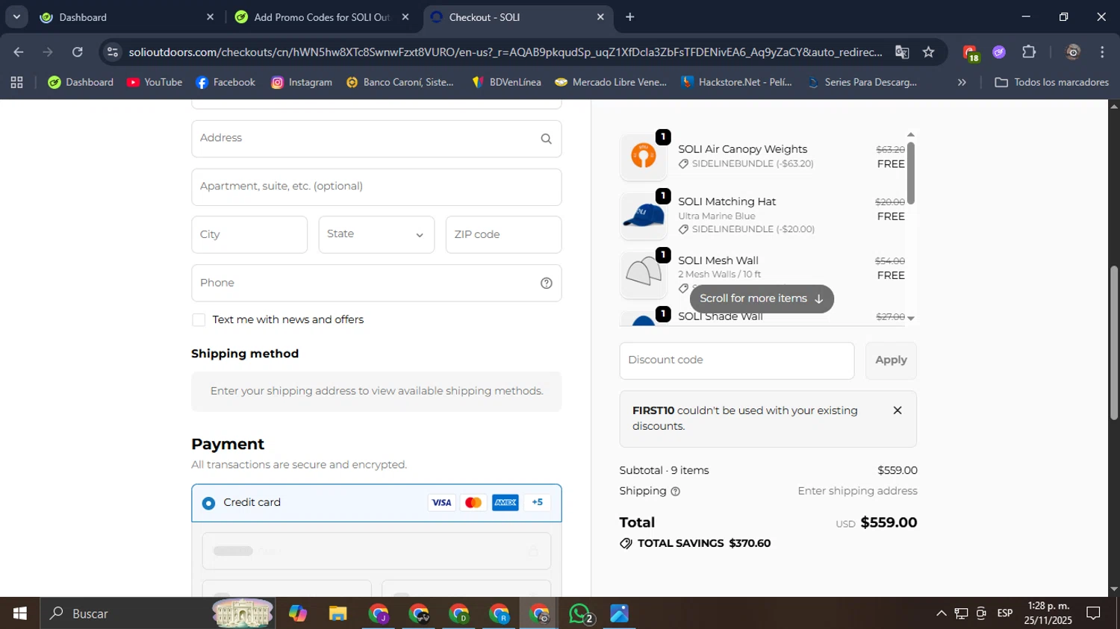Open WhatsApp from the taskbar
The height and width of the screenshot is (629, 1120).
pos(581,613)
